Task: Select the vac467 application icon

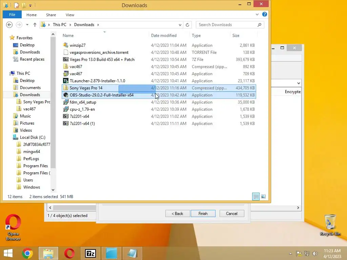Action: [66, 73]
